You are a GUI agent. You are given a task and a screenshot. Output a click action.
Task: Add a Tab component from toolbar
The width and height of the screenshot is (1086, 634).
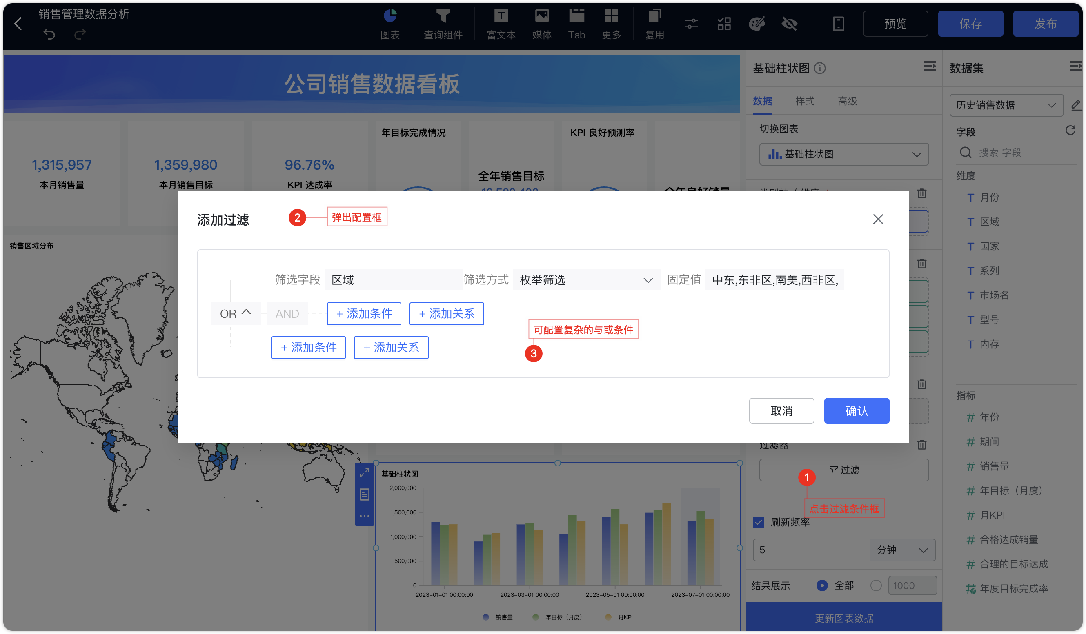click(576, 24)
